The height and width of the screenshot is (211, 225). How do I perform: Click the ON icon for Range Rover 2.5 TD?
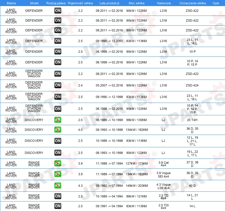(58, 196)
